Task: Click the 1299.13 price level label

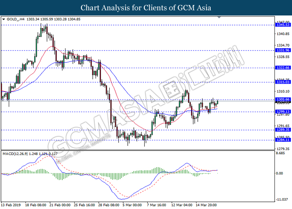Action: pyautogui.click(x=283, y=112)
